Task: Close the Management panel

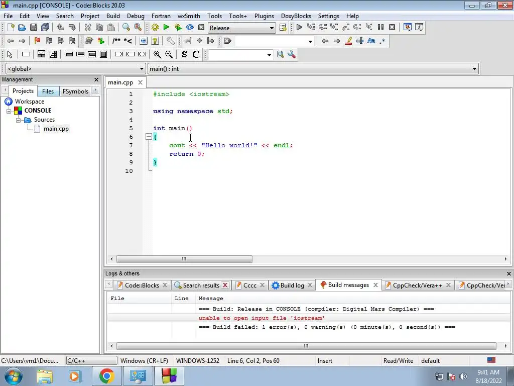Action: coord(96,80)
